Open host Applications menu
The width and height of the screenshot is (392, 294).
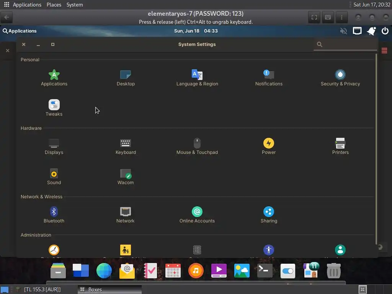(x=27, y=5)
